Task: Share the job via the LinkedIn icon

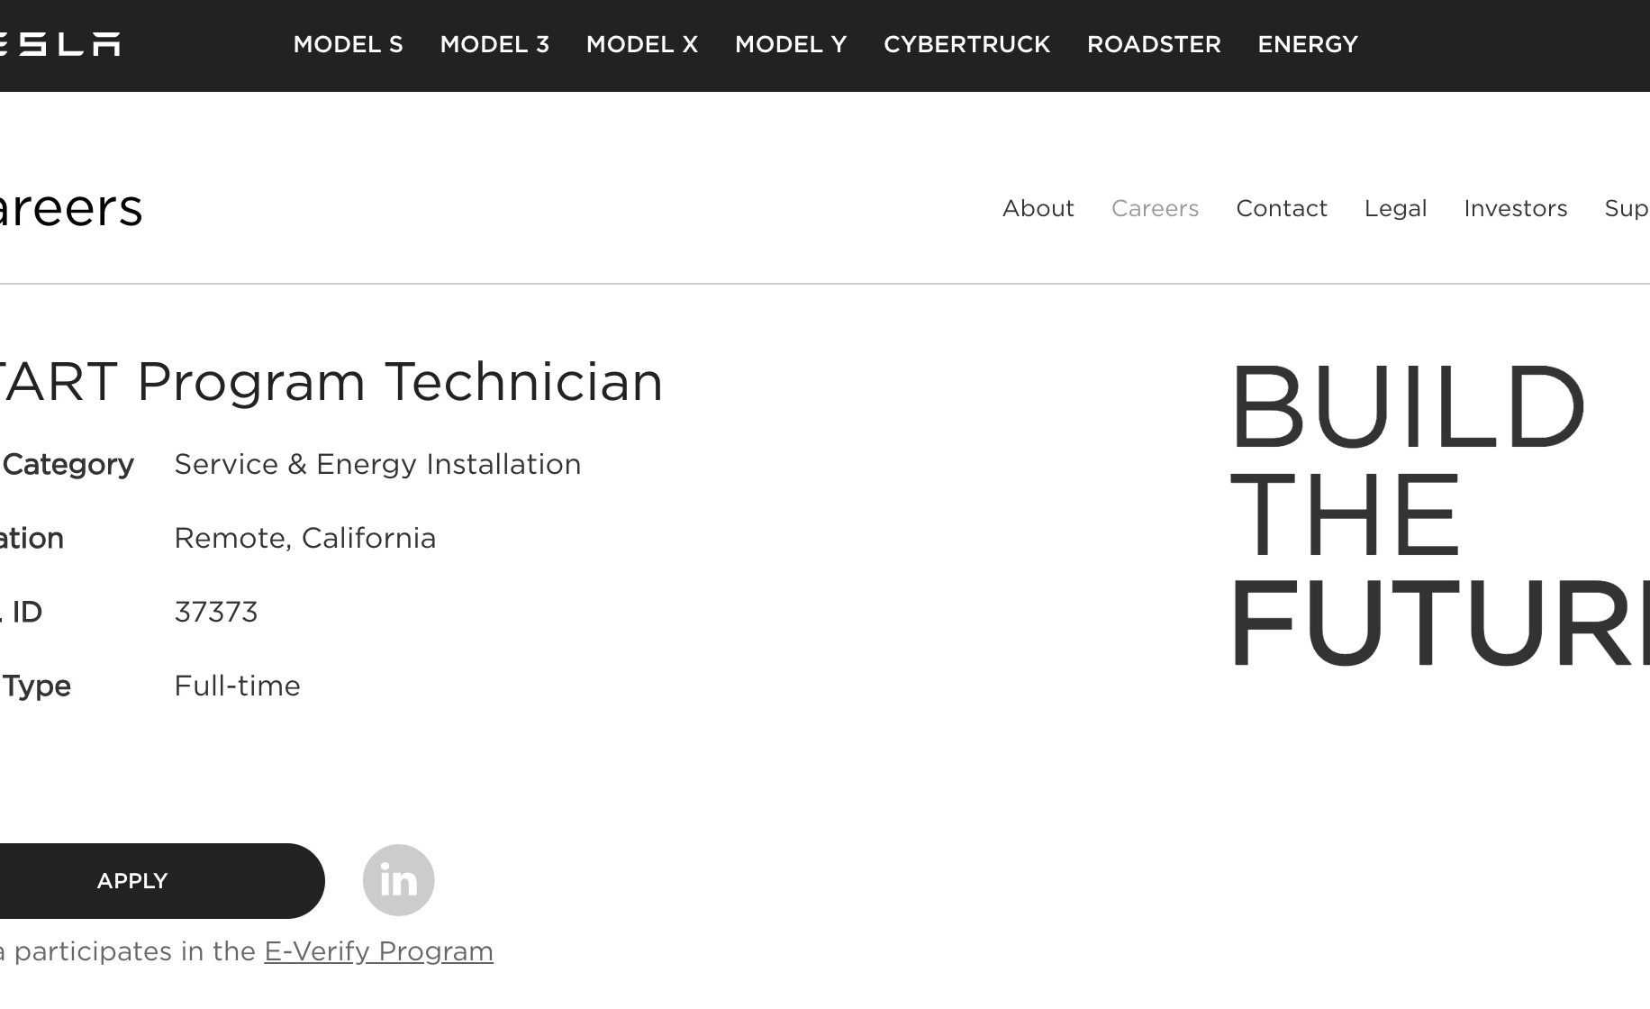Action: coord(398,880)
